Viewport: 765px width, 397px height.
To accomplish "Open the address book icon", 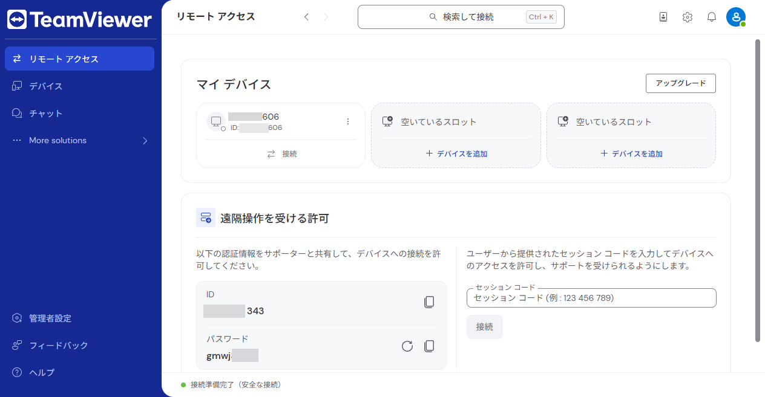I will [x=663, y=17].
